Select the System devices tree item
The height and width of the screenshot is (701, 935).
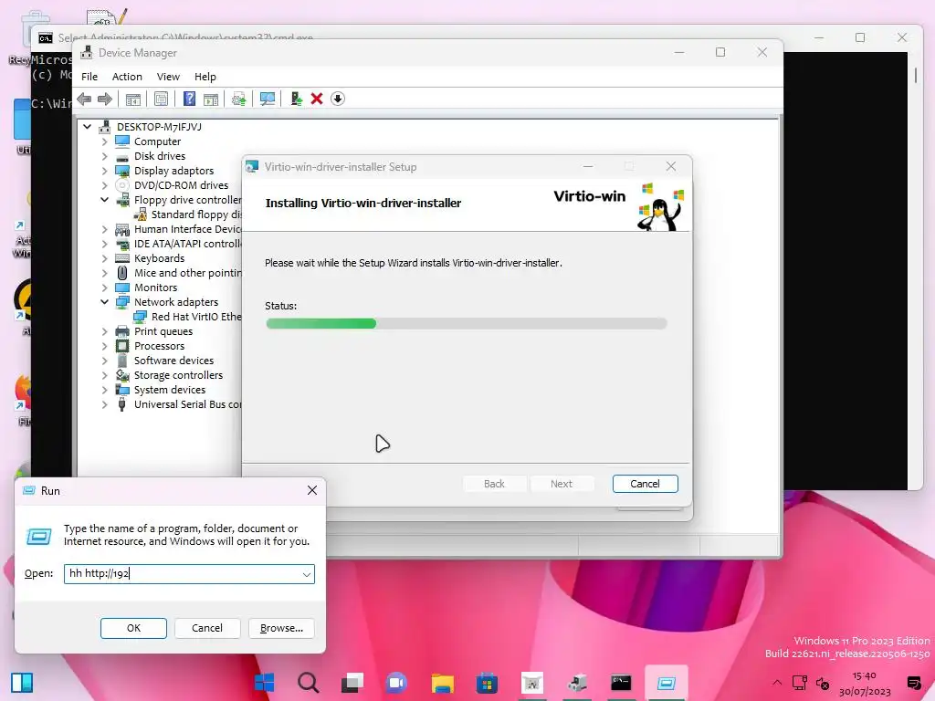[169, 390]
